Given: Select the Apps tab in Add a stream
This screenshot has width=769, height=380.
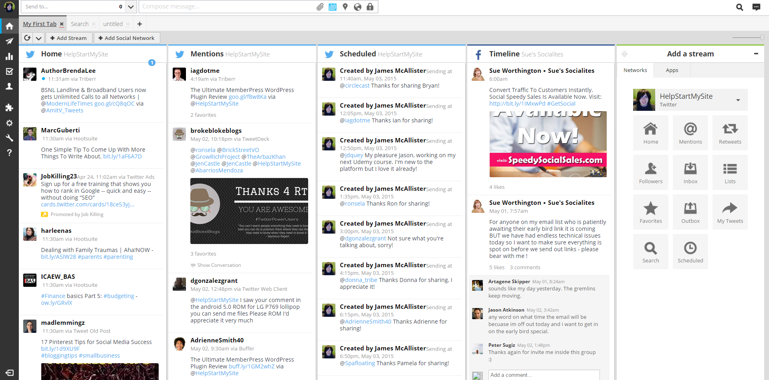Looking at the screenshot, I should click(672, 70).
